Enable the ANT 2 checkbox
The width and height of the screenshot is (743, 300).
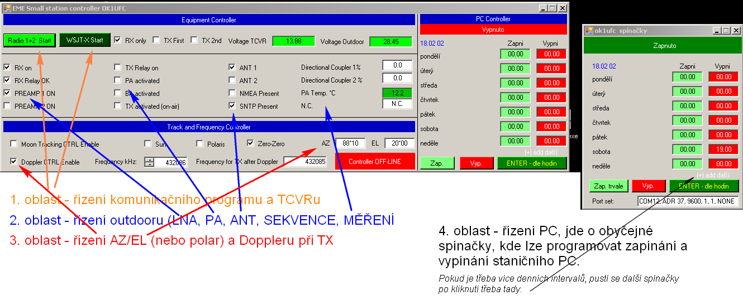coord(232,80)
